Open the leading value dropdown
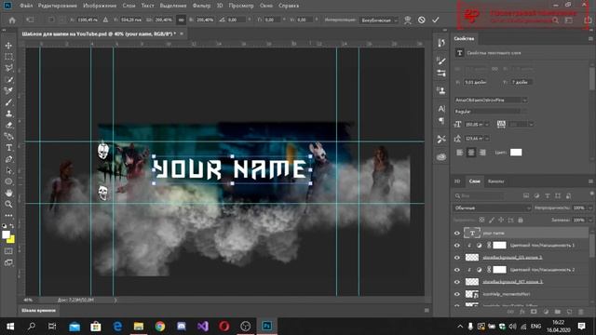This screenshot has height=335, width=596. pos(487,139)
